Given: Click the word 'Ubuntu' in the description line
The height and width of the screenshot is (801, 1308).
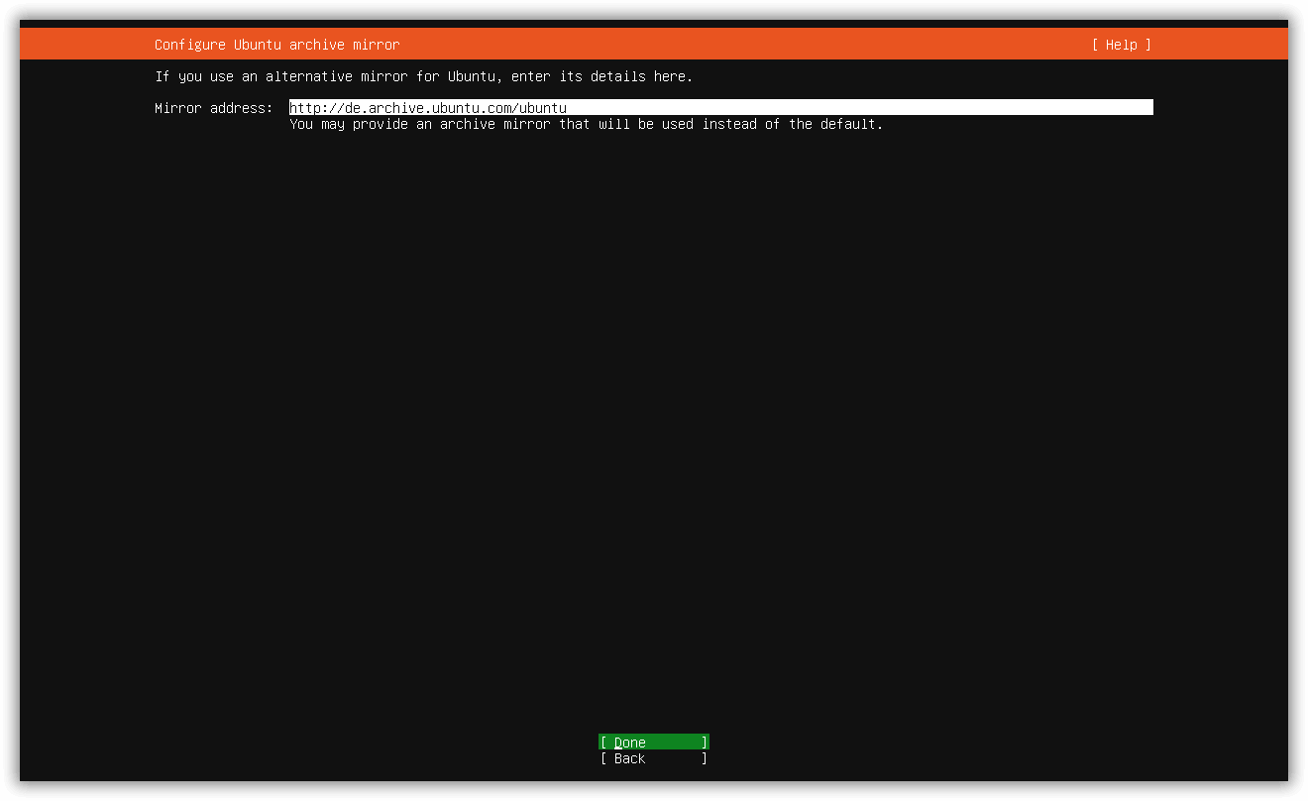Looking at the screenshot, I should 472,76.
